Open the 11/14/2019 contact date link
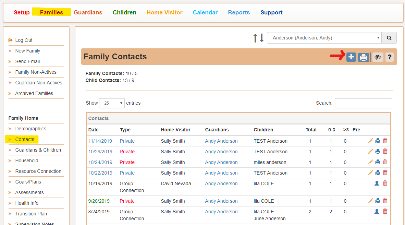This screenshot has width=405, height=225. 100,141
